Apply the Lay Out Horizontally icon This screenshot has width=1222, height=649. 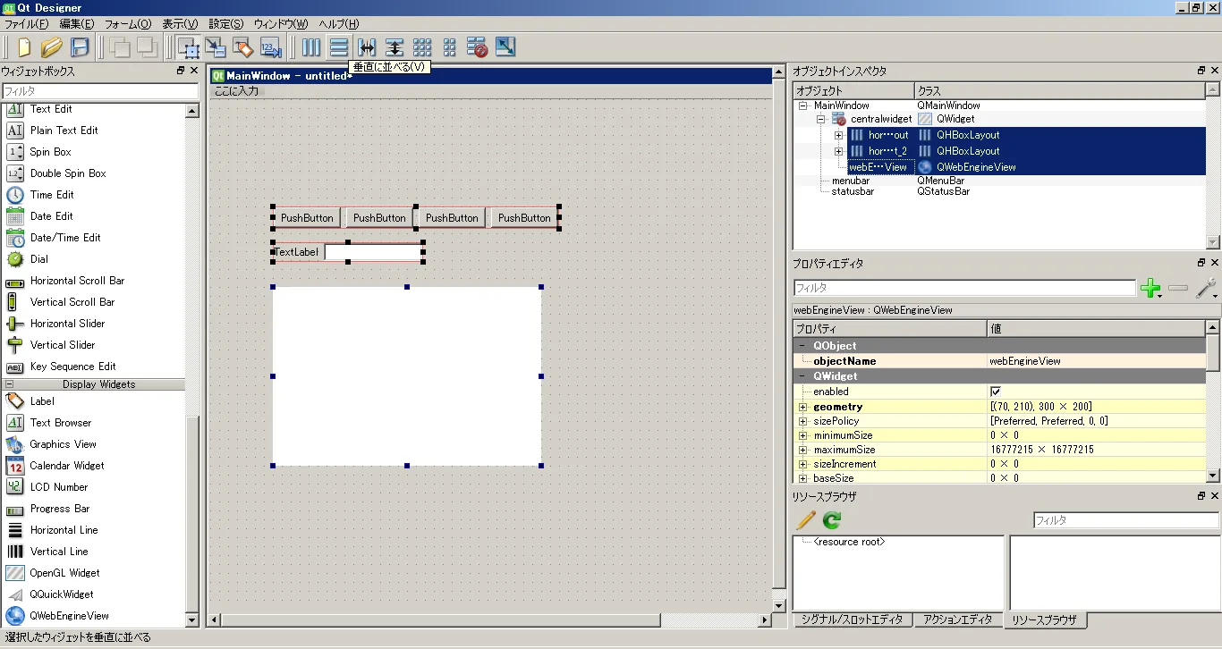pyautogui.click(x=311, y=47)
